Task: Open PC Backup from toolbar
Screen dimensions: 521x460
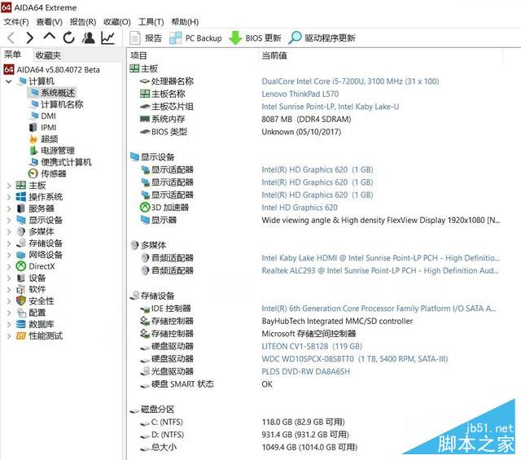Action: coord(195,38)
